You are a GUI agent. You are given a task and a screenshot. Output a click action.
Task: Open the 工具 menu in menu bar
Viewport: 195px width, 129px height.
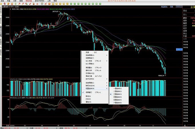point(49,1)
